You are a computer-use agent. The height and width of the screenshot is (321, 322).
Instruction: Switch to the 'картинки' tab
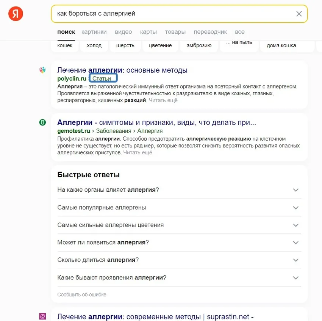point(94,32)
